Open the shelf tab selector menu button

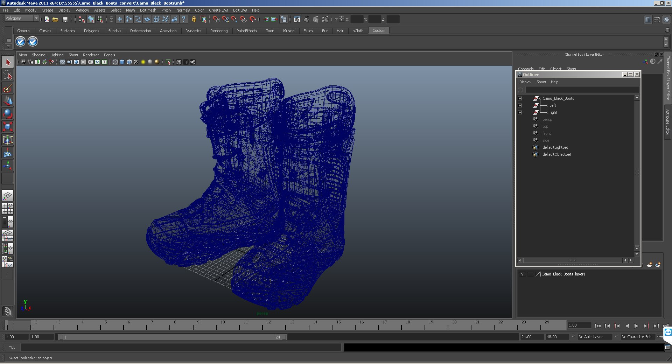(x=9, y=41)
